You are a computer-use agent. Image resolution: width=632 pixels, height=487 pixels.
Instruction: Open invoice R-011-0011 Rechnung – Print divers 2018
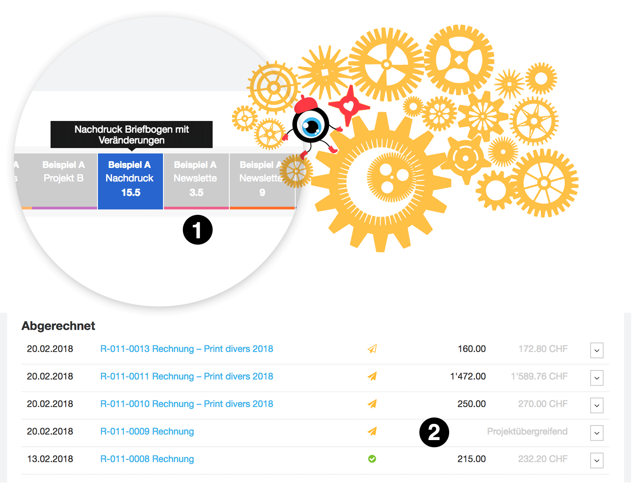click(186, 376)
